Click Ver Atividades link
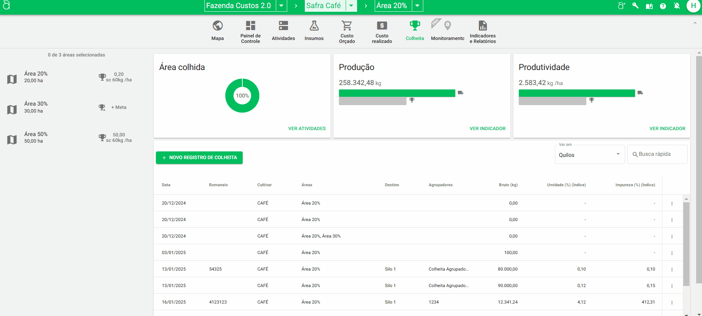The width and height of the screenshot is (702, 316). 307,129
